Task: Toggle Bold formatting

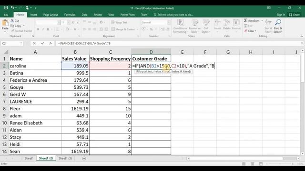Action: (x=38, y=29)
